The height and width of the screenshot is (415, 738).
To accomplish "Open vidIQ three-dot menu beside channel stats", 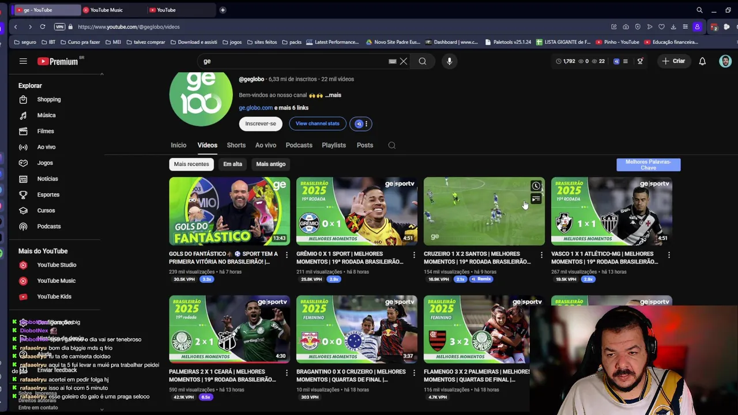I will [x=366, y=124].
